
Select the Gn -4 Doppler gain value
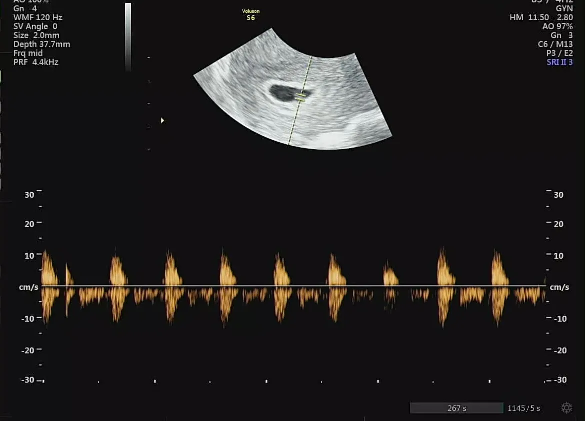click(x=25, y=8)
